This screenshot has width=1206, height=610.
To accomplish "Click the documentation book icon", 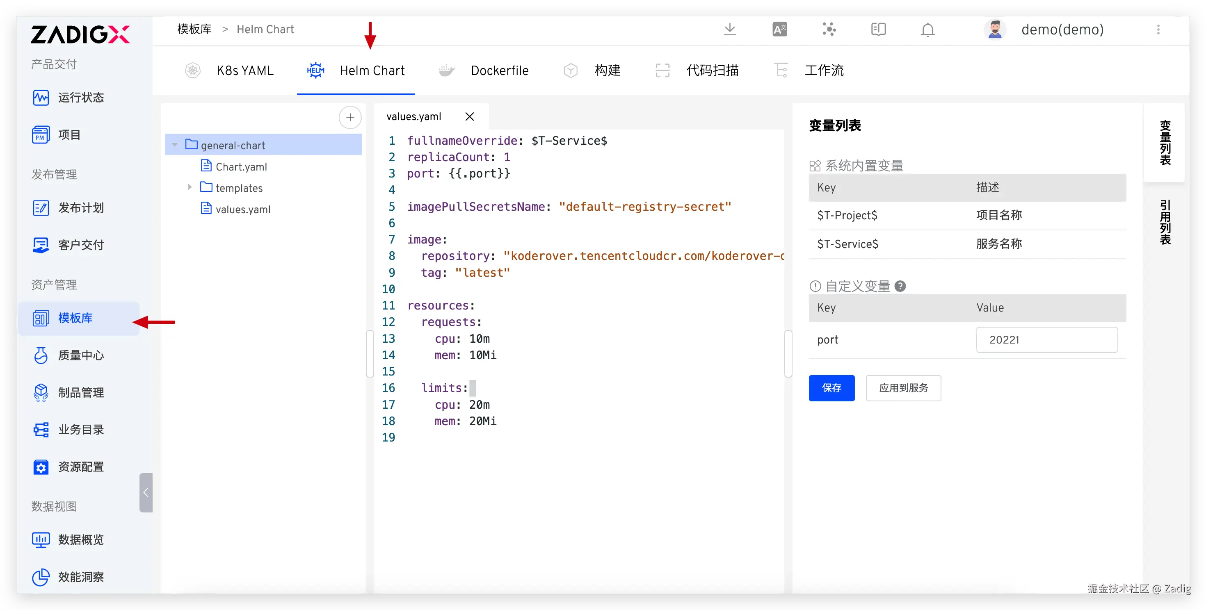I will click(878, 30).
